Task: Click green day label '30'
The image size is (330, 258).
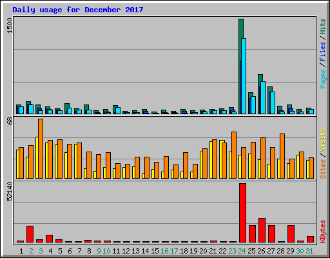Action: [x=300, y=251]
